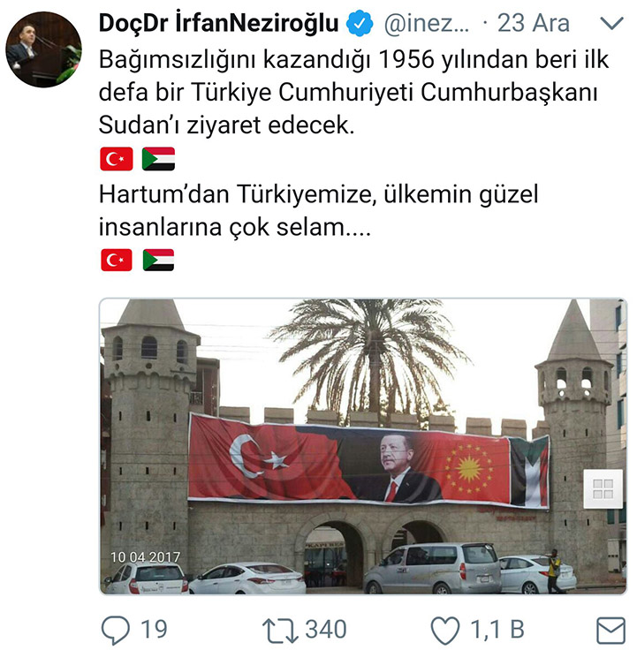637x658 pixels.
Task: Click the 340 retweets count
Action: (326, 630)
